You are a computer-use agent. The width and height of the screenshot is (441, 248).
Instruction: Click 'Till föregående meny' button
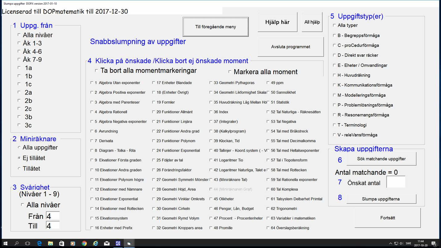(215, 27)
